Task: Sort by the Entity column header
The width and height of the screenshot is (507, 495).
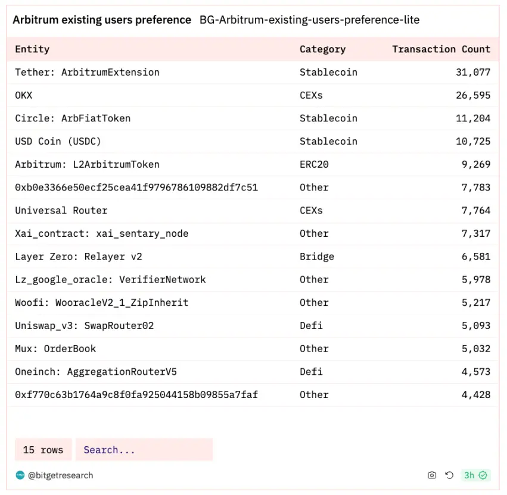Action: (x=32, y=49)
